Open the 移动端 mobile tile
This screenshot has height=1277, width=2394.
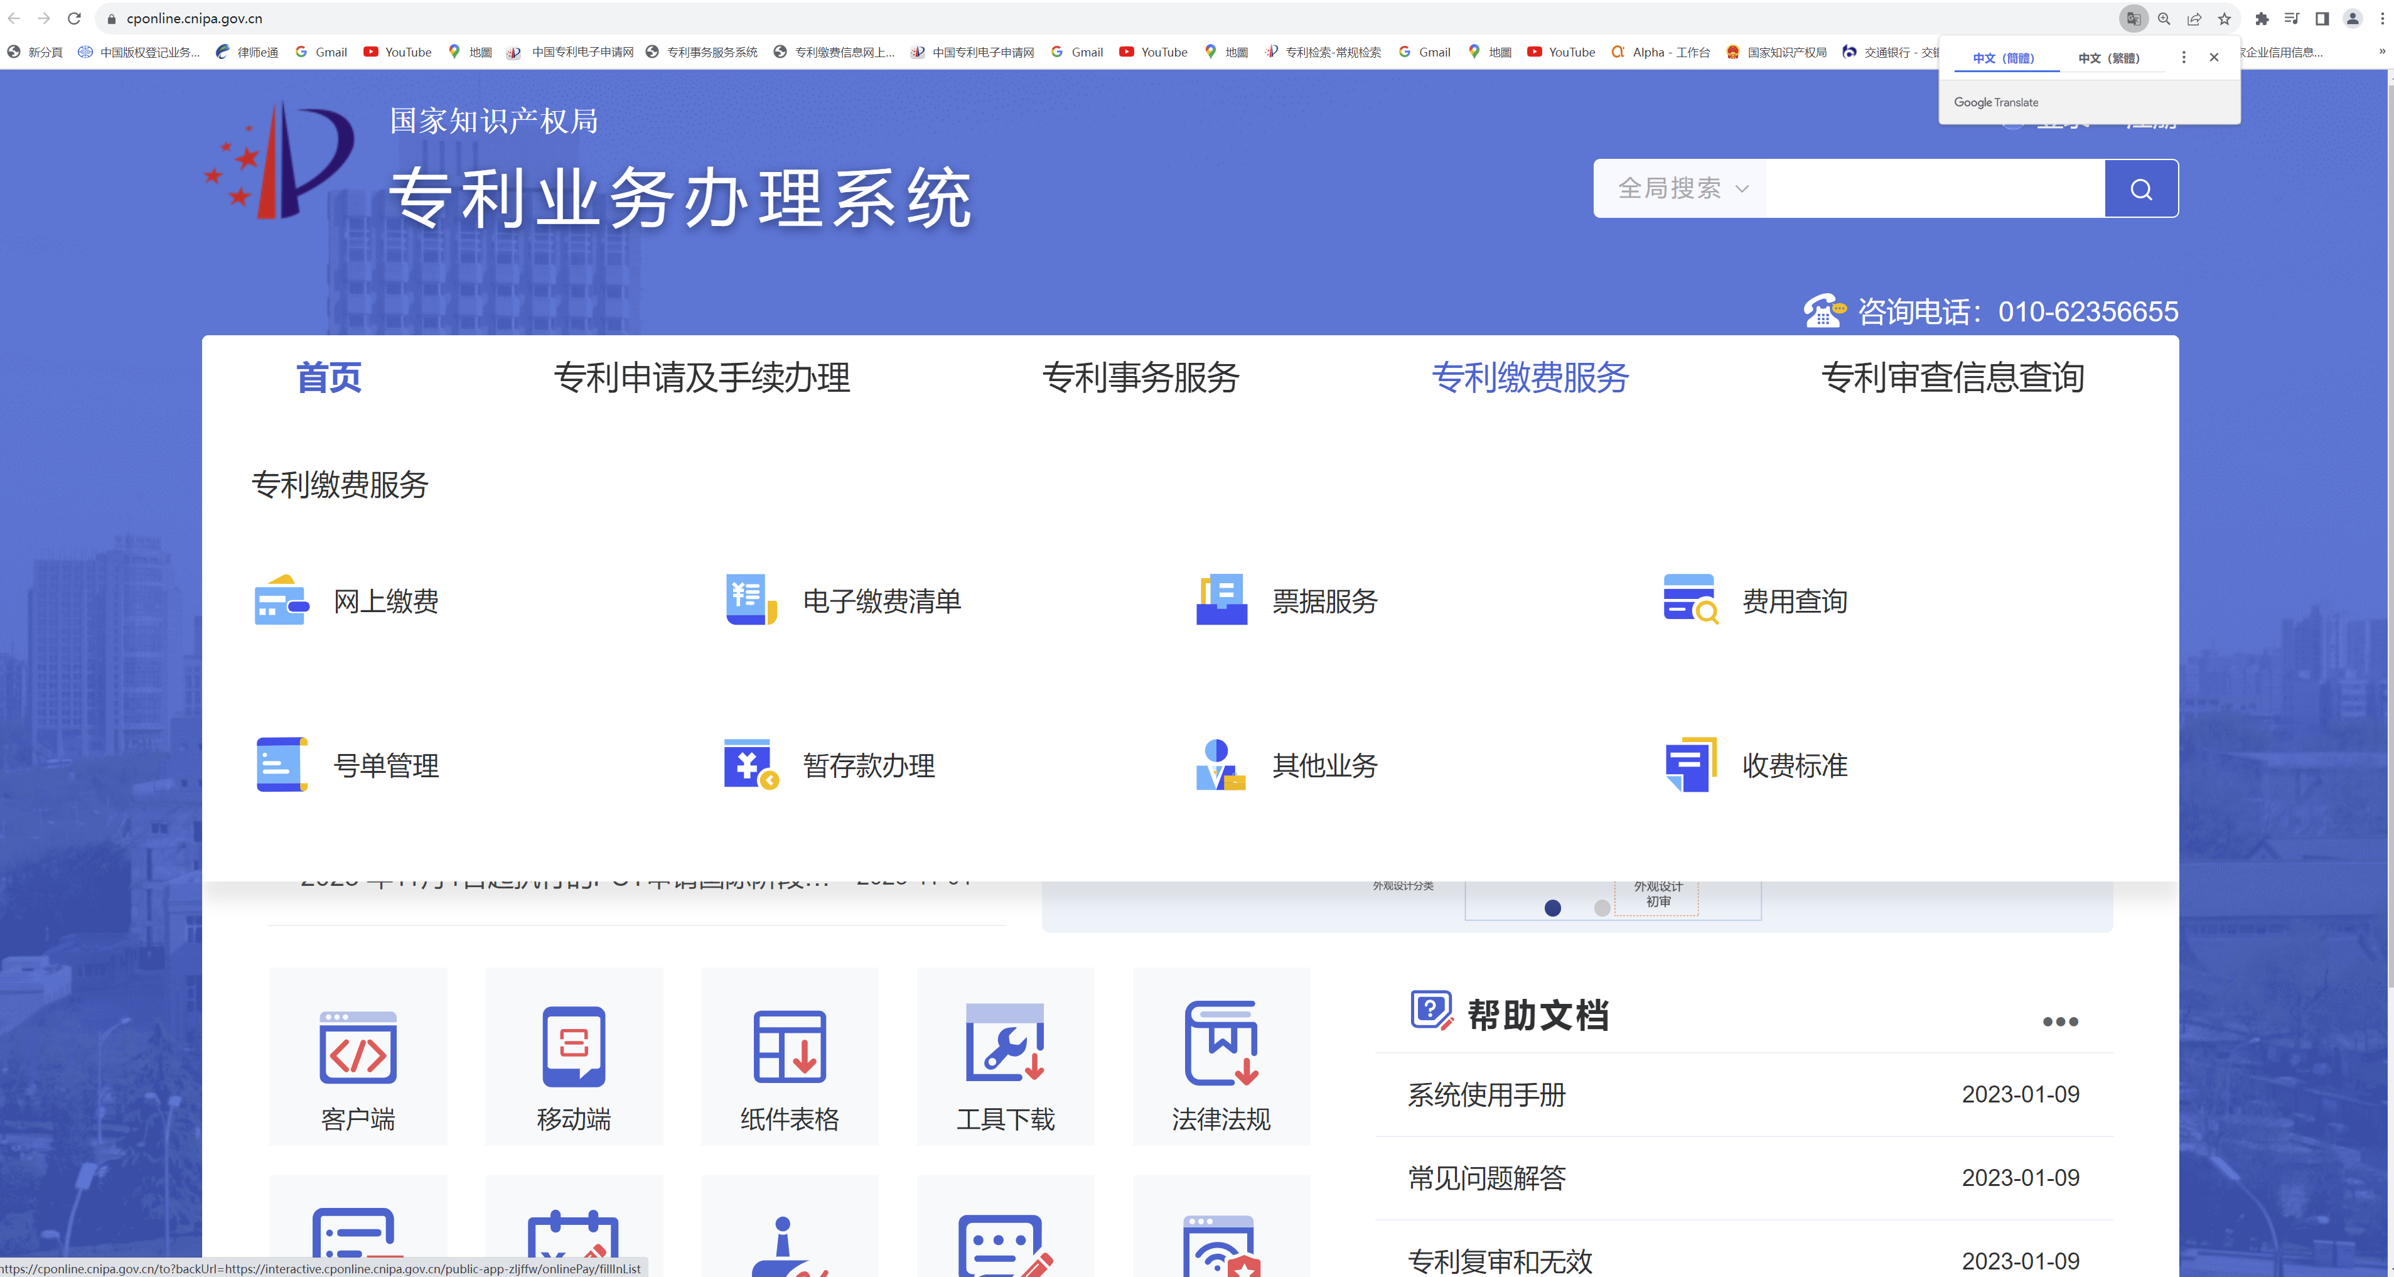click(x=574, y=1057)
